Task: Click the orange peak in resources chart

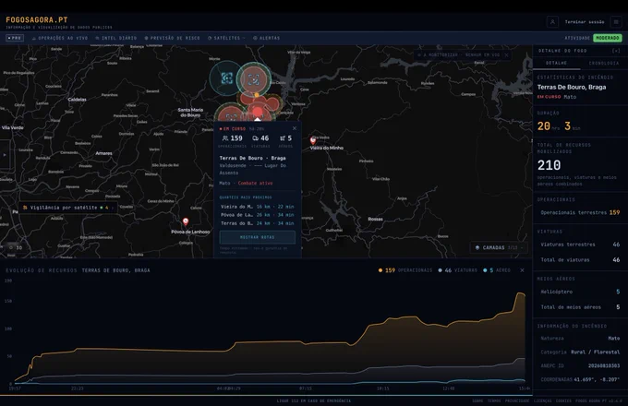Action: pos(520,294)
